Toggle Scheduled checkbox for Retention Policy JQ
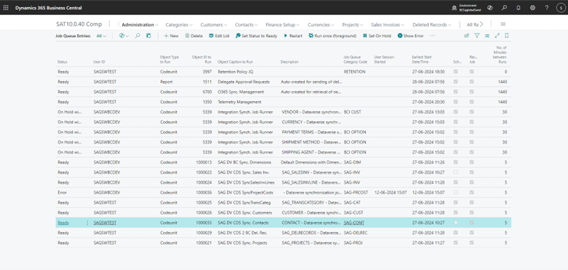 pos(455,72)
